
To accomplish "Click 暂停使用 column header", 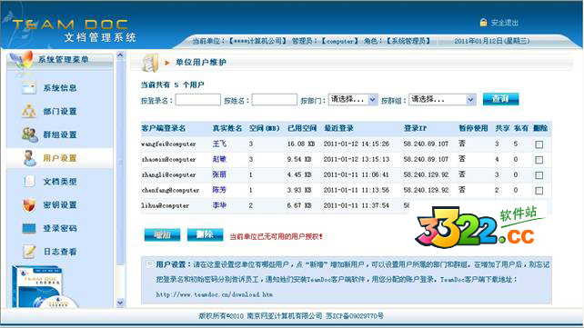I will [x=473, y=128].
